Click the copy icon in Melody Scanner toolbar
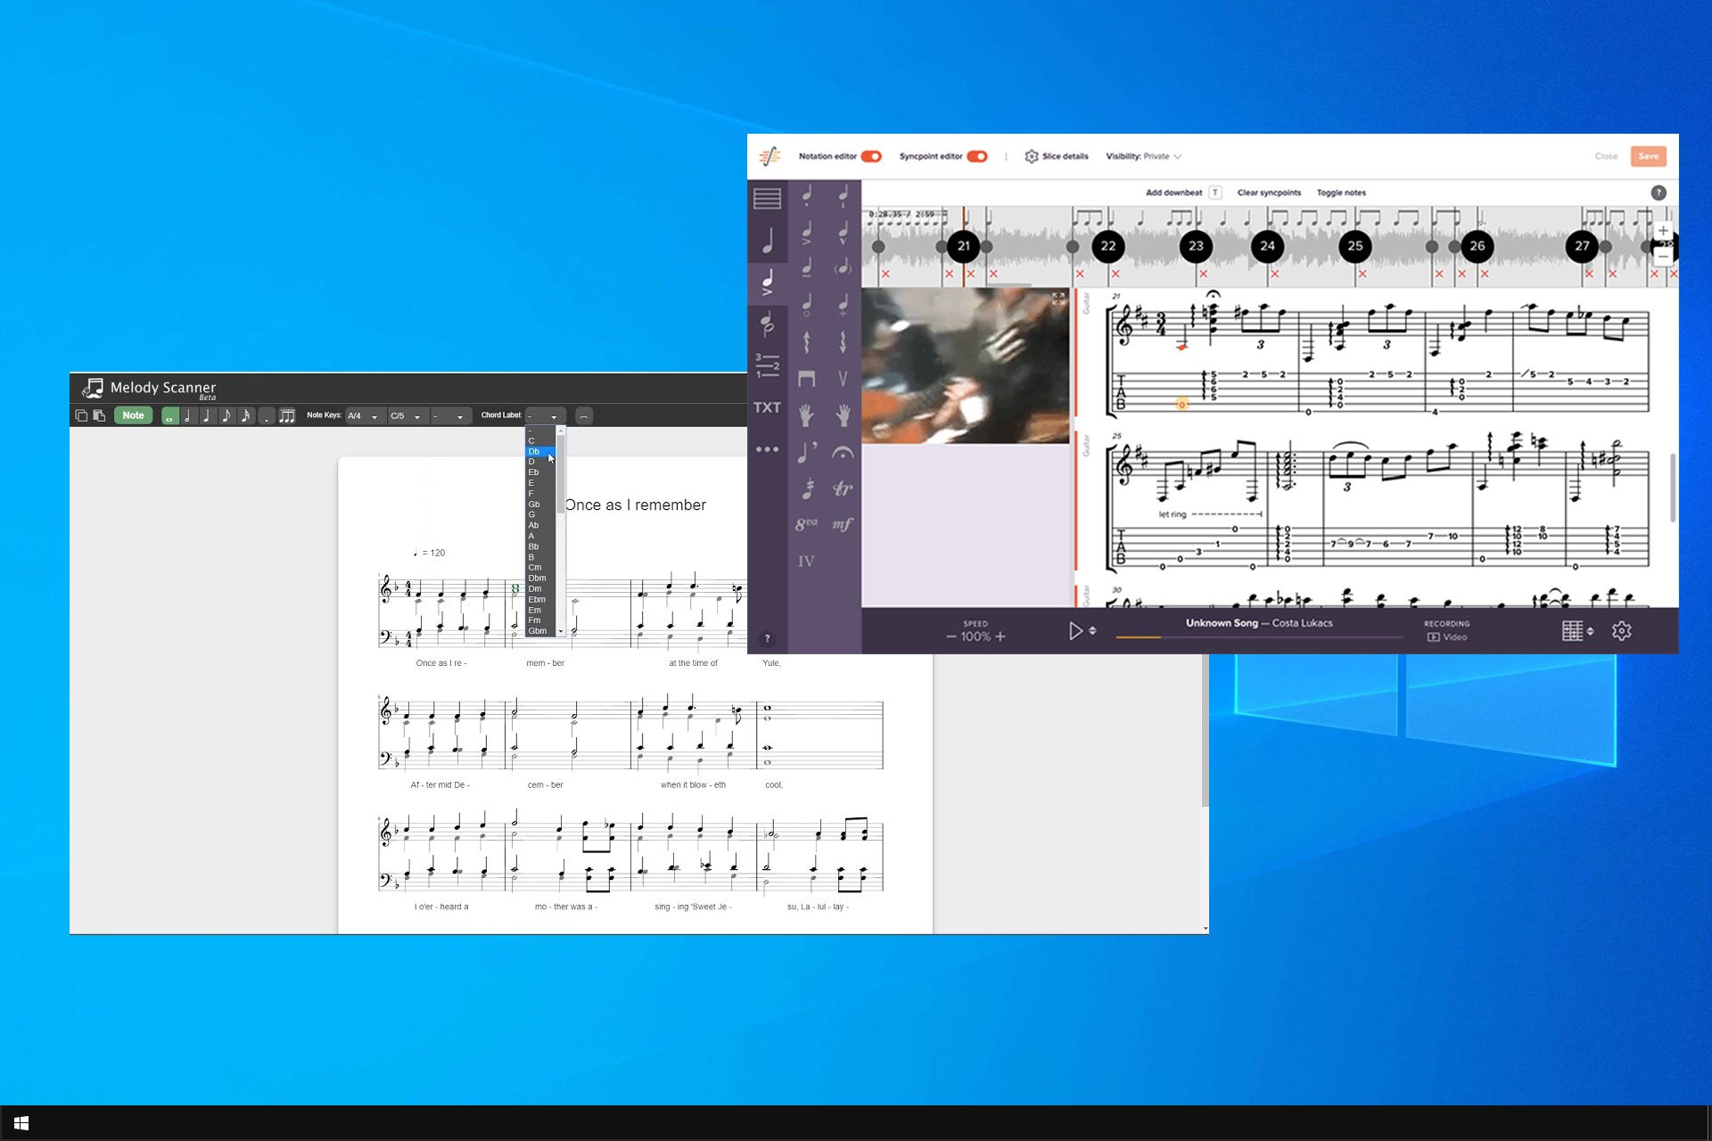This screenshot has height=1141, width=1712. (x=81, y=415)
